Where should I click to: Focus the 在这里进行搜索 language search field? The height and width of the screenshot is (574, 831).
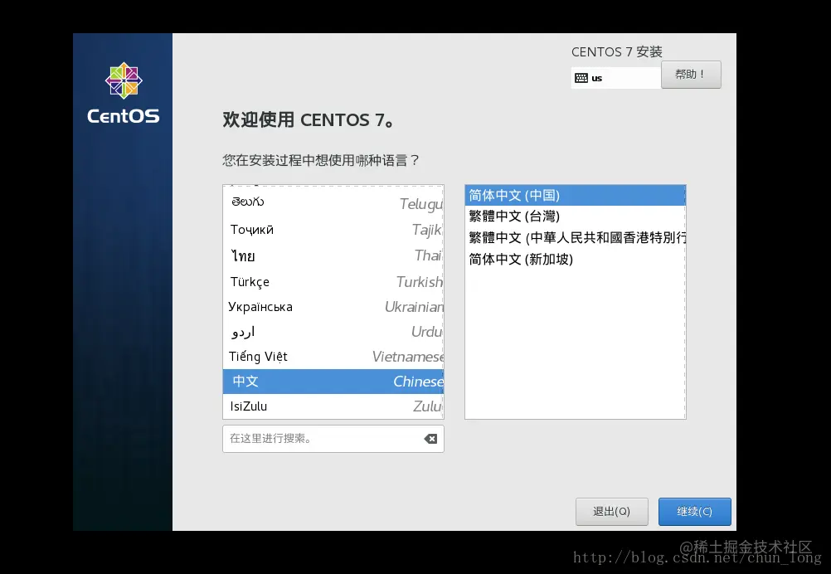[x=333, y=439]
